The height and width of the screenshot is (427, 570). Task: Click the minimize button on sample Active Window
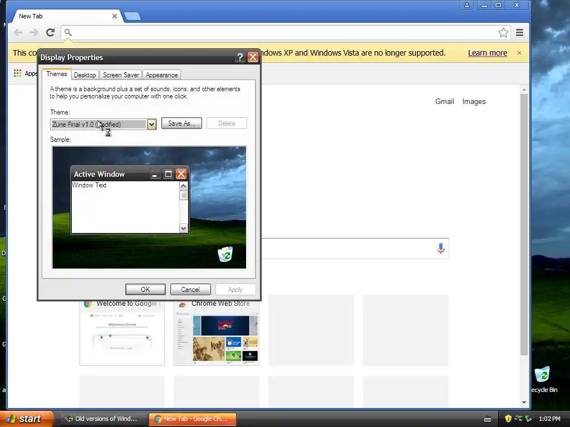tap(155, 174)
